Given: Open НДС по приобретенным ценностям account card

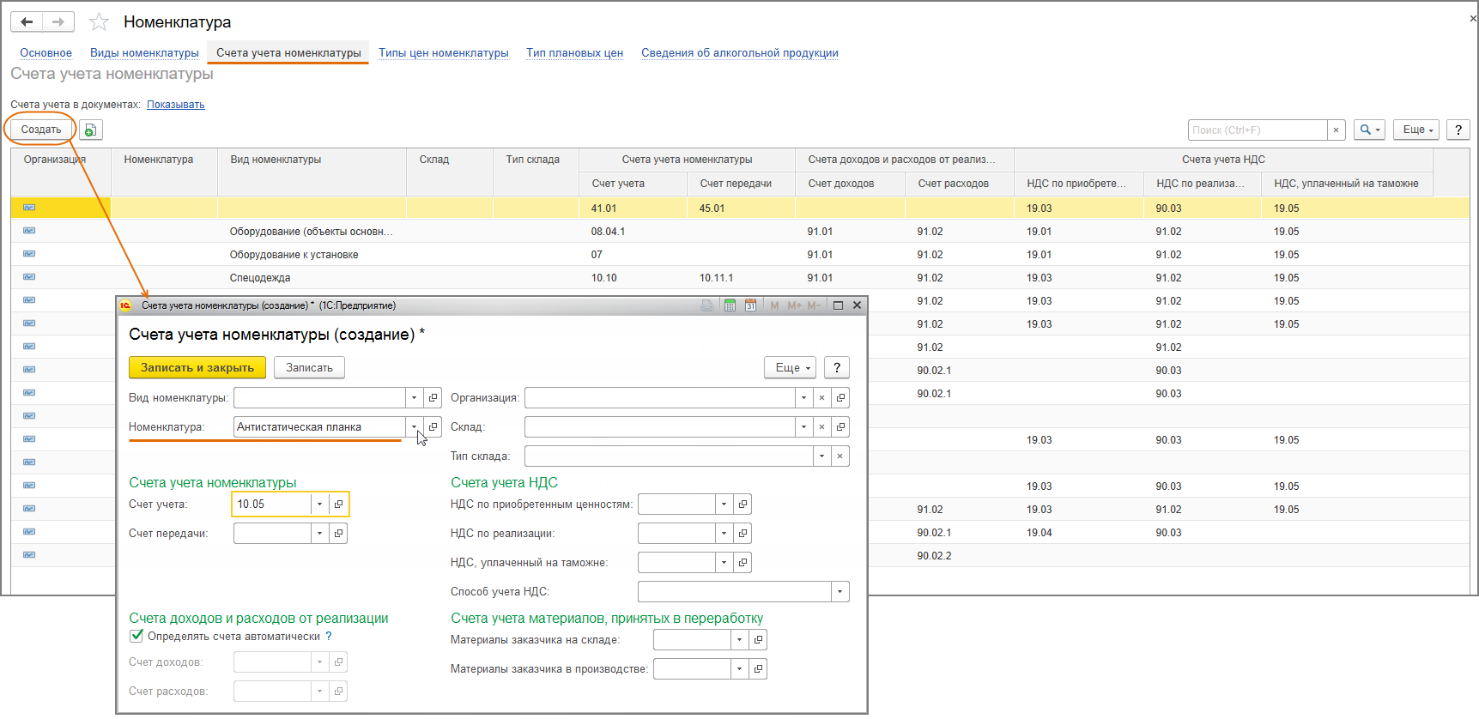Looking at the screenshot, I should pyautogui.click(x=743, y=505).
